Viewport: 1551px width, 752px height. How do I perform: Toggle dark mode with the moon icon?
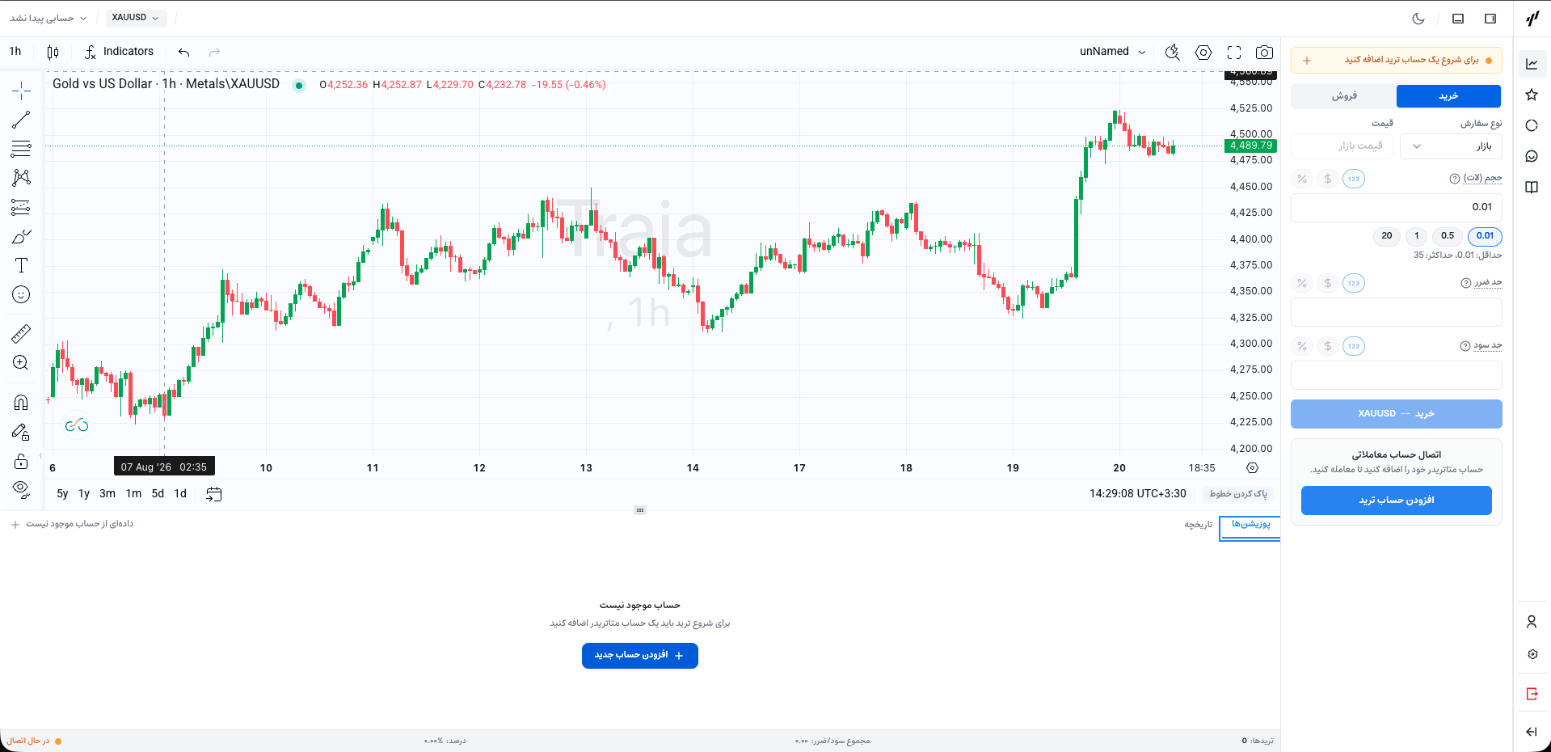point(1418,18)
